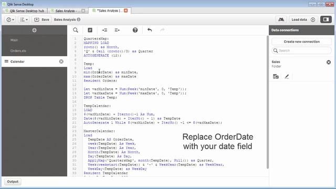336x189 pixels.
Task: Select data from Sales connection
Action: coord(276,77)
